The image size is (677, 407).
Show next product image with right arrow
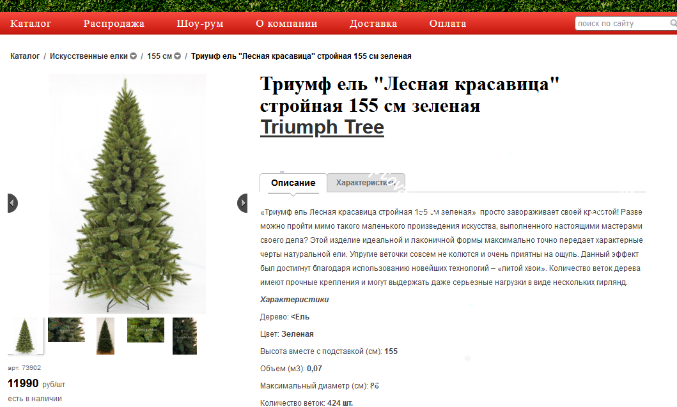(x=243, y=203)
